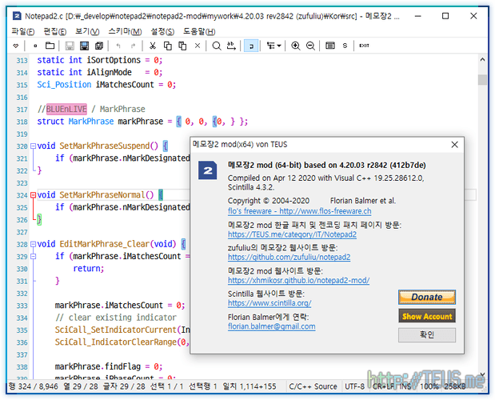Open the favorites heart toolbar icon
This screenshot has height=400, width=495.
(16, 46)
